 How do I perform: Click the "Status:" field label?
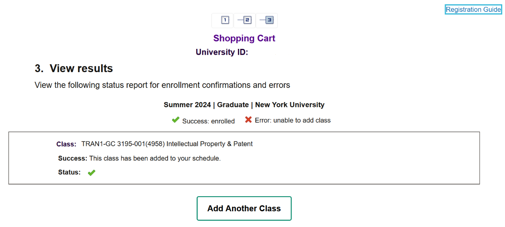click(x=69, y=172)
